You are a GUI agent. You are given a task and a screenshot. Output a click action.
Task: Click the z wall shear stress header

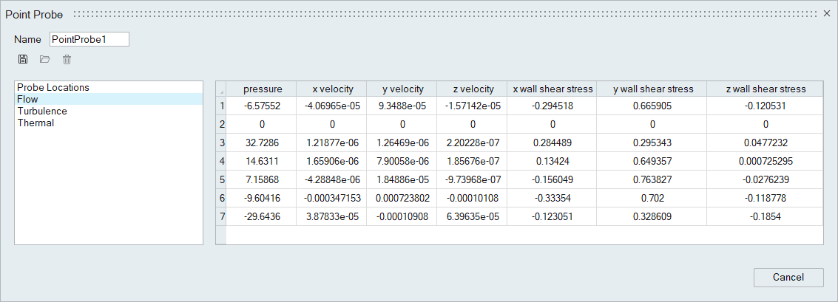coord(766,89)
